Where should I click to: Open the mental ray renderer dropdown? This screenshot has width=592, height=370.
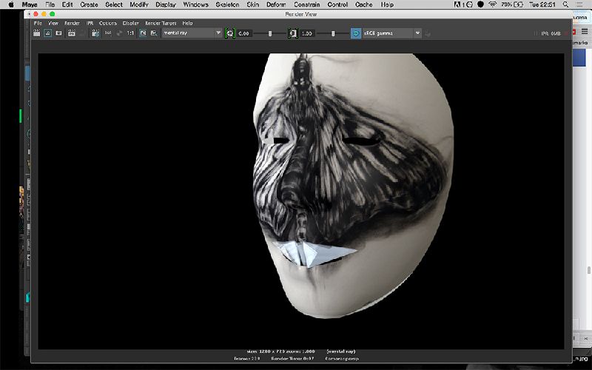[x=192, y=33]
